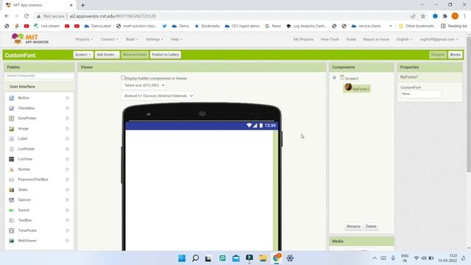Open help info for Button component
The height and width of the screenshot is (265, 471).
(67, 98)
